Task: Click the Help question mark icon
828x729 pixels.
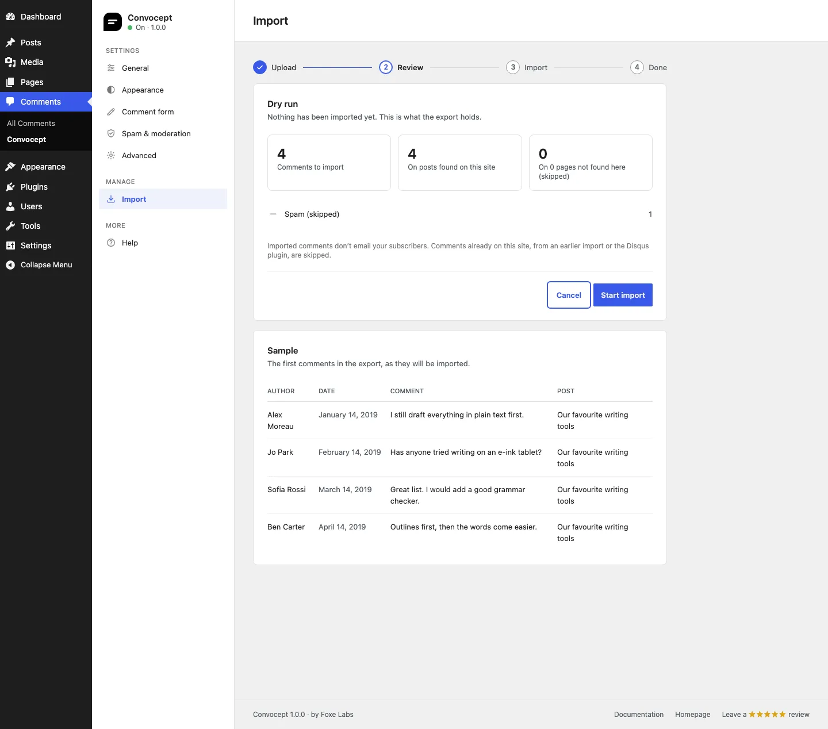Action: pos(111,243)
